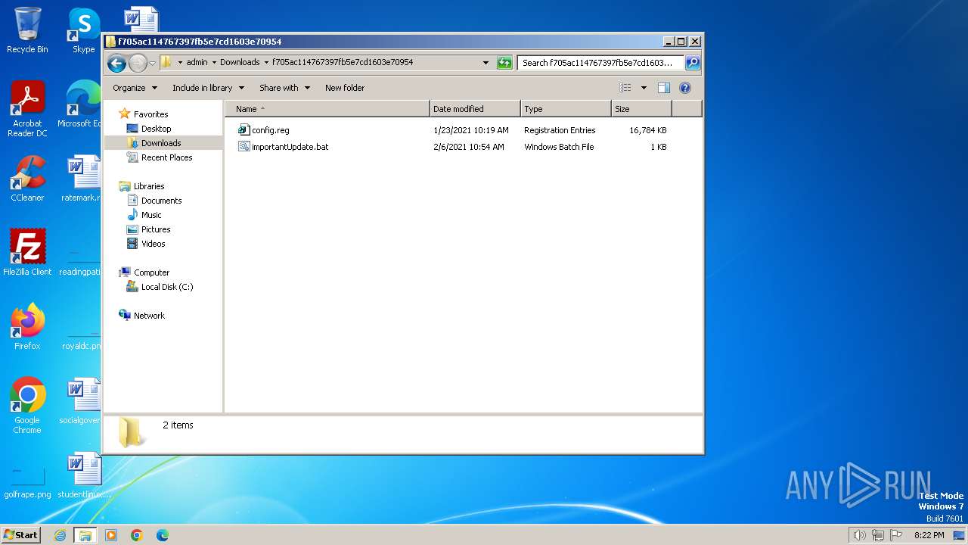The height and width of the screenshot is (545, 968).
Task: Open Windows Media Player from taskbar
Action: tap(111, 535)
